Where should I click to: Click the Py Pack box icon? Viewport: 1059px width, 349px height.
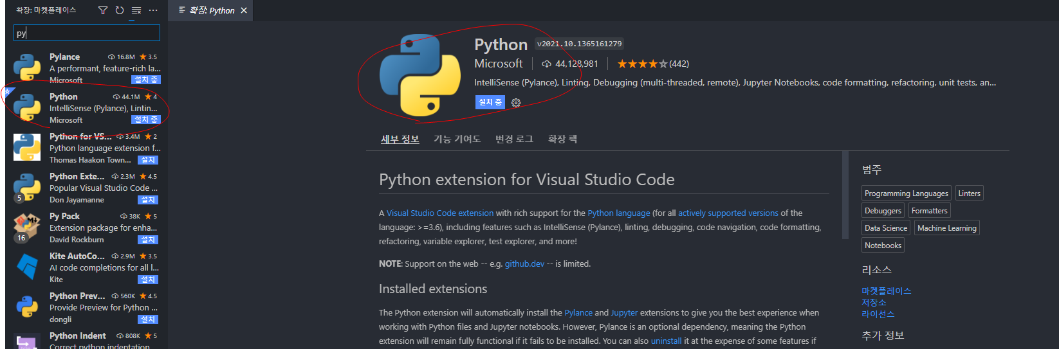27,226
